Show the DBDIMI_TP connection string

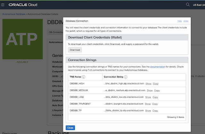[x=148, y=111]
